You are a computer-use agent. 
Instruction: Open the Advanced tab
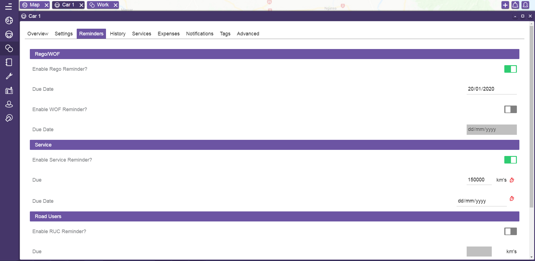[x=248, y=34]
